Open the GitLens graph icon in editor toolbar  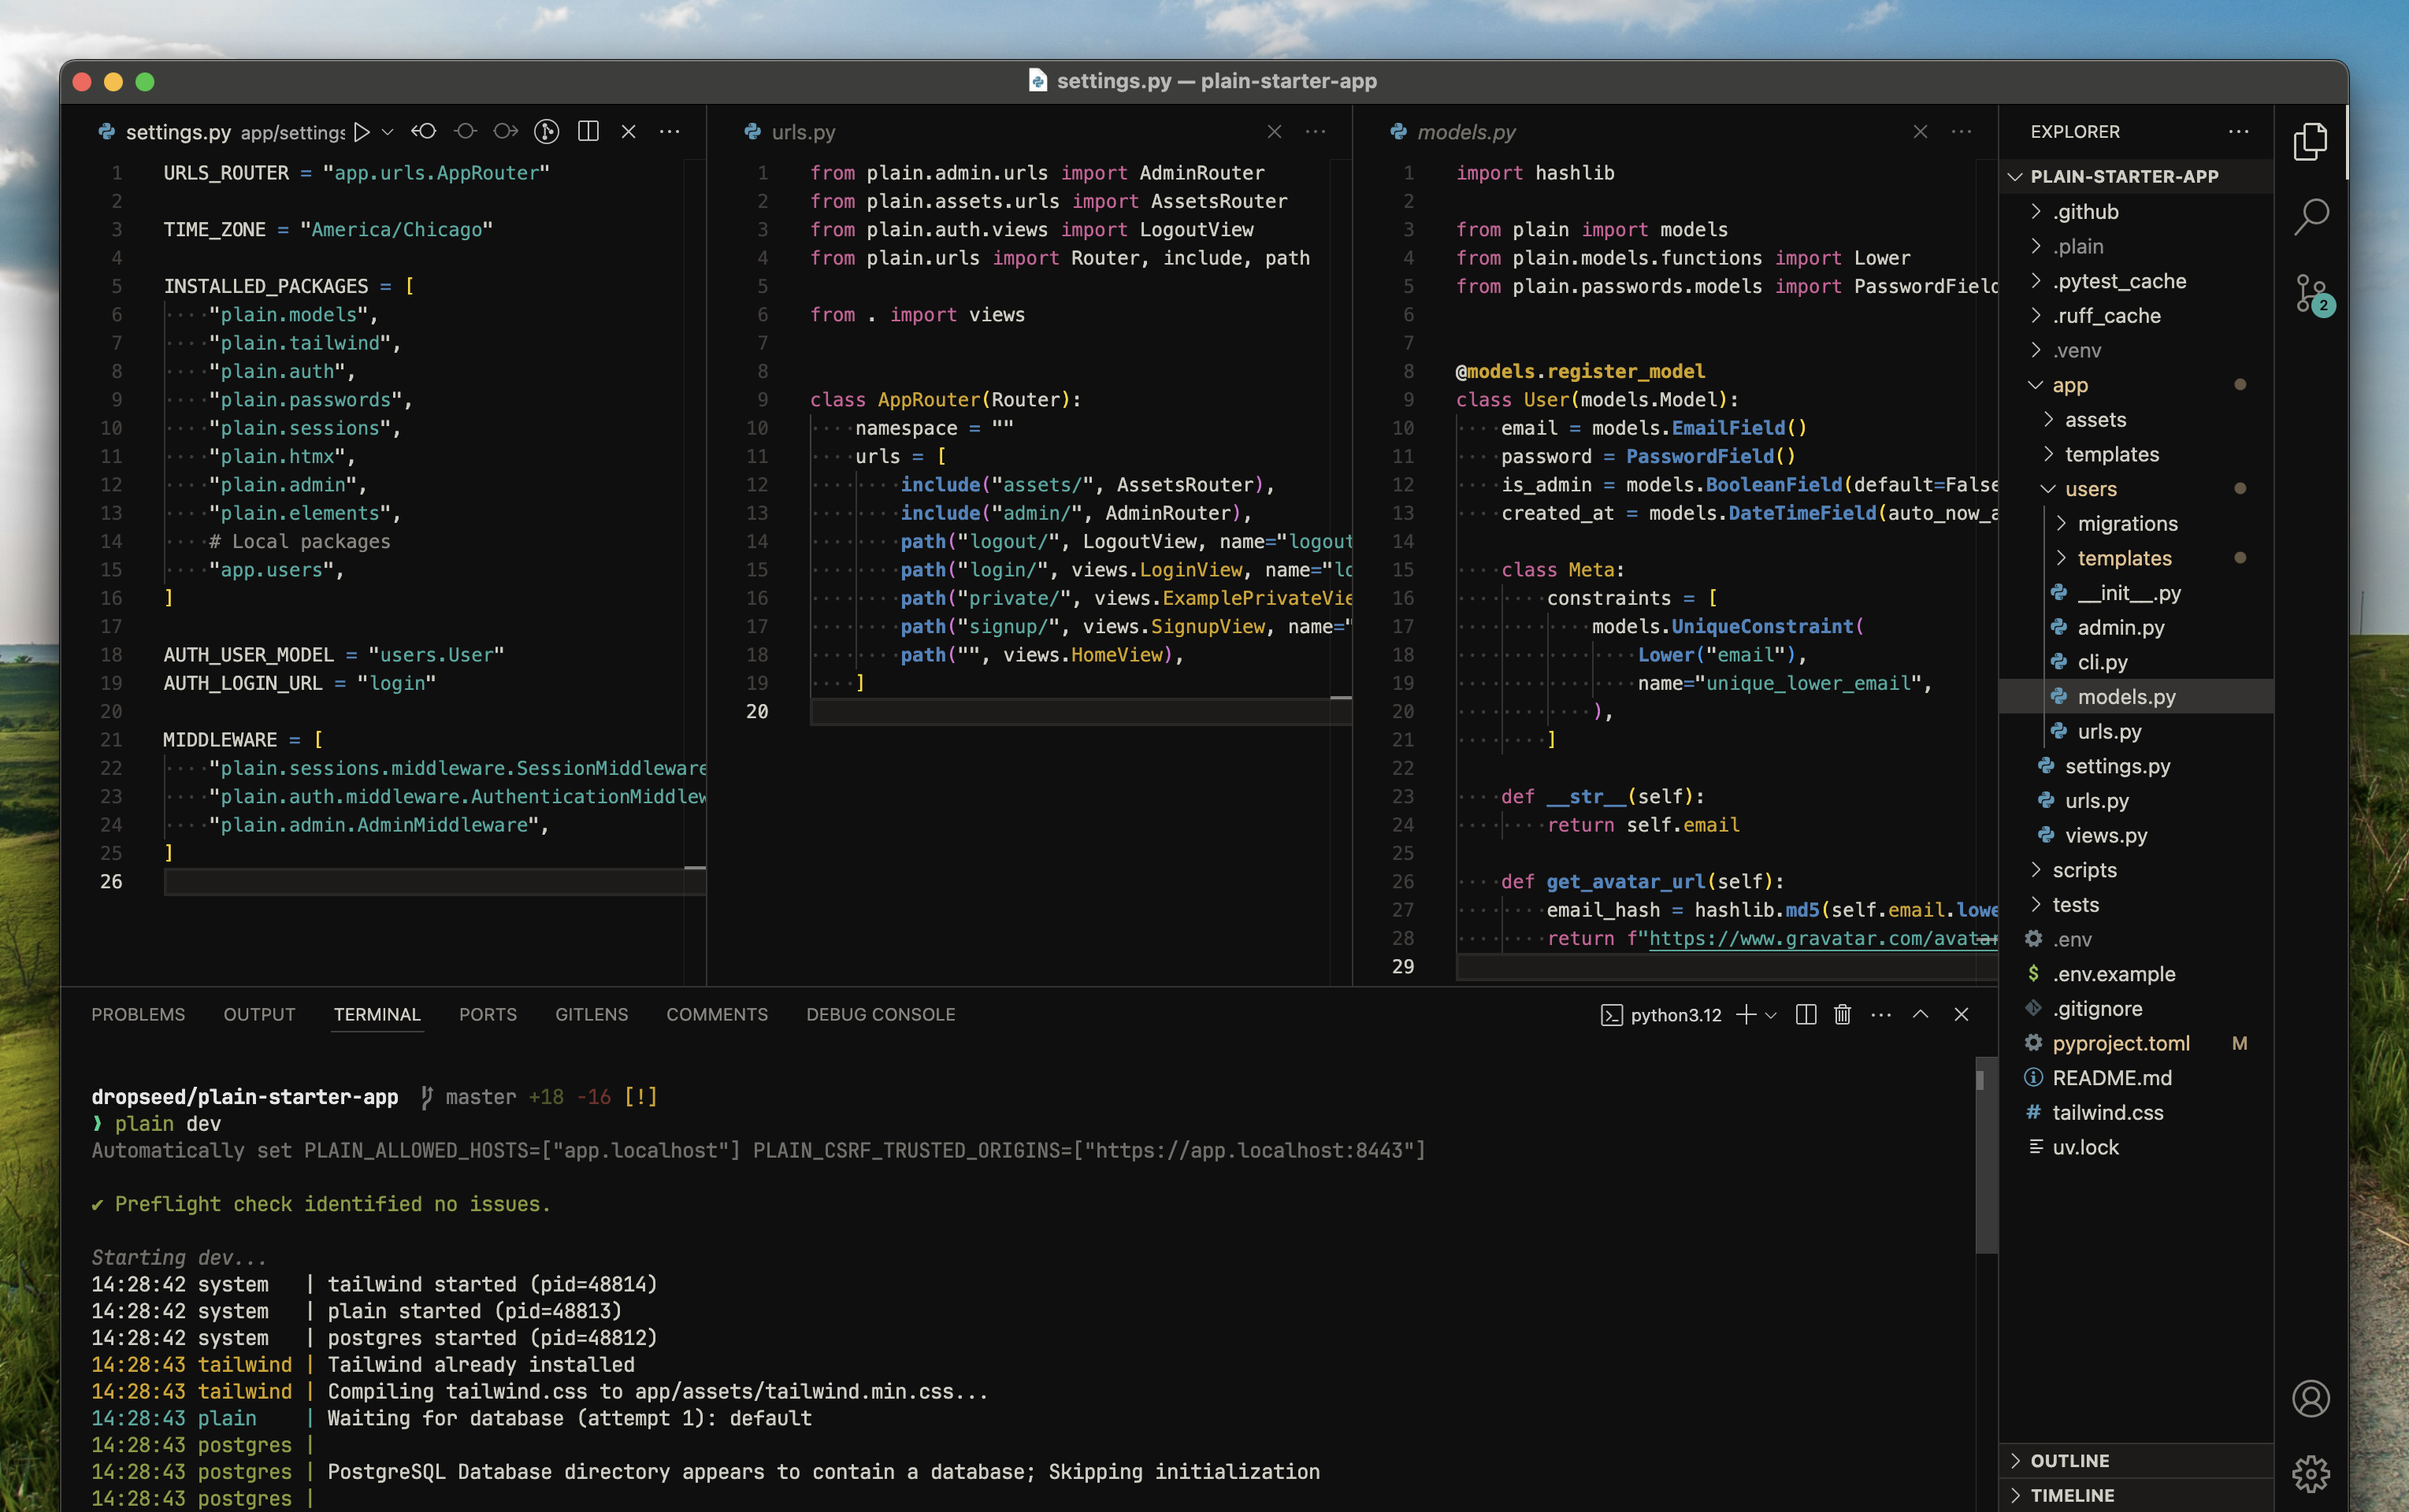click(546, 131)
